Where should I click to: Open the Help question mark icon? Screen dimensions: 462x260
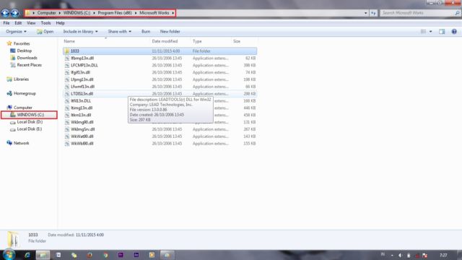454,32
